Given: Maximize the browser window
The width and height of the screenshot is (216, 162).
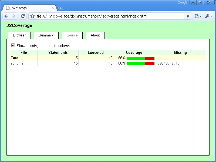Looking at the screenshot, I should (x=200, y=3).
